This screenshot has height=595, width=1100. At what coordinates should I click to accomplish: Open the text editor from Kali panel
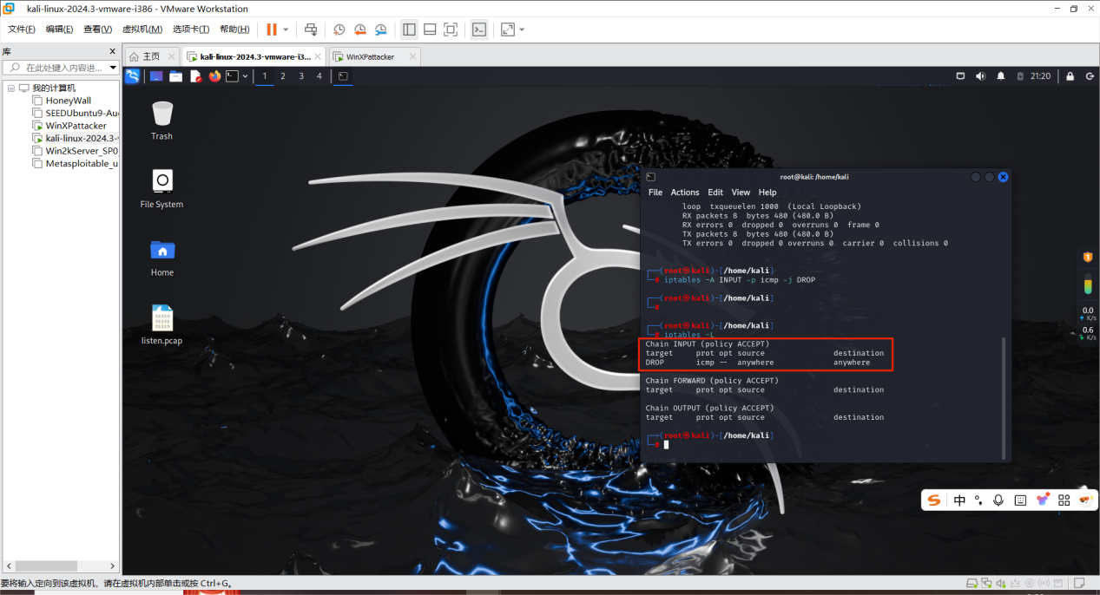pyautogui.click(x=195, y=76)
